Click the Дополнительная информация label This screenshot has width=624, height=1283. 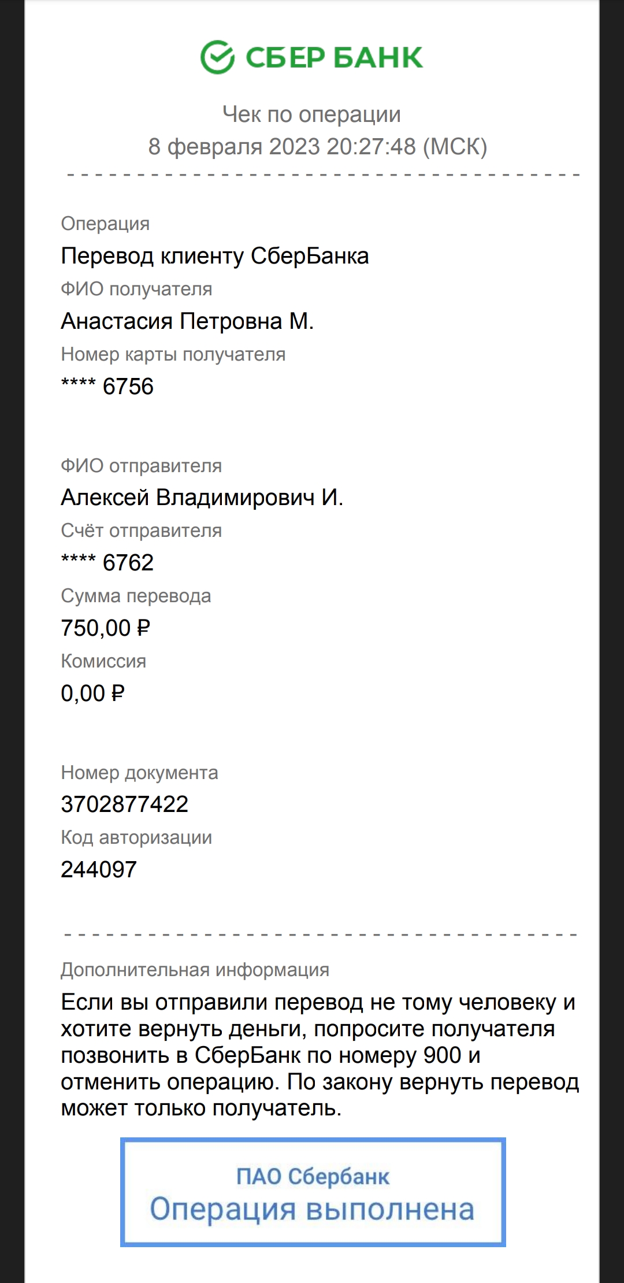(195, 970)
